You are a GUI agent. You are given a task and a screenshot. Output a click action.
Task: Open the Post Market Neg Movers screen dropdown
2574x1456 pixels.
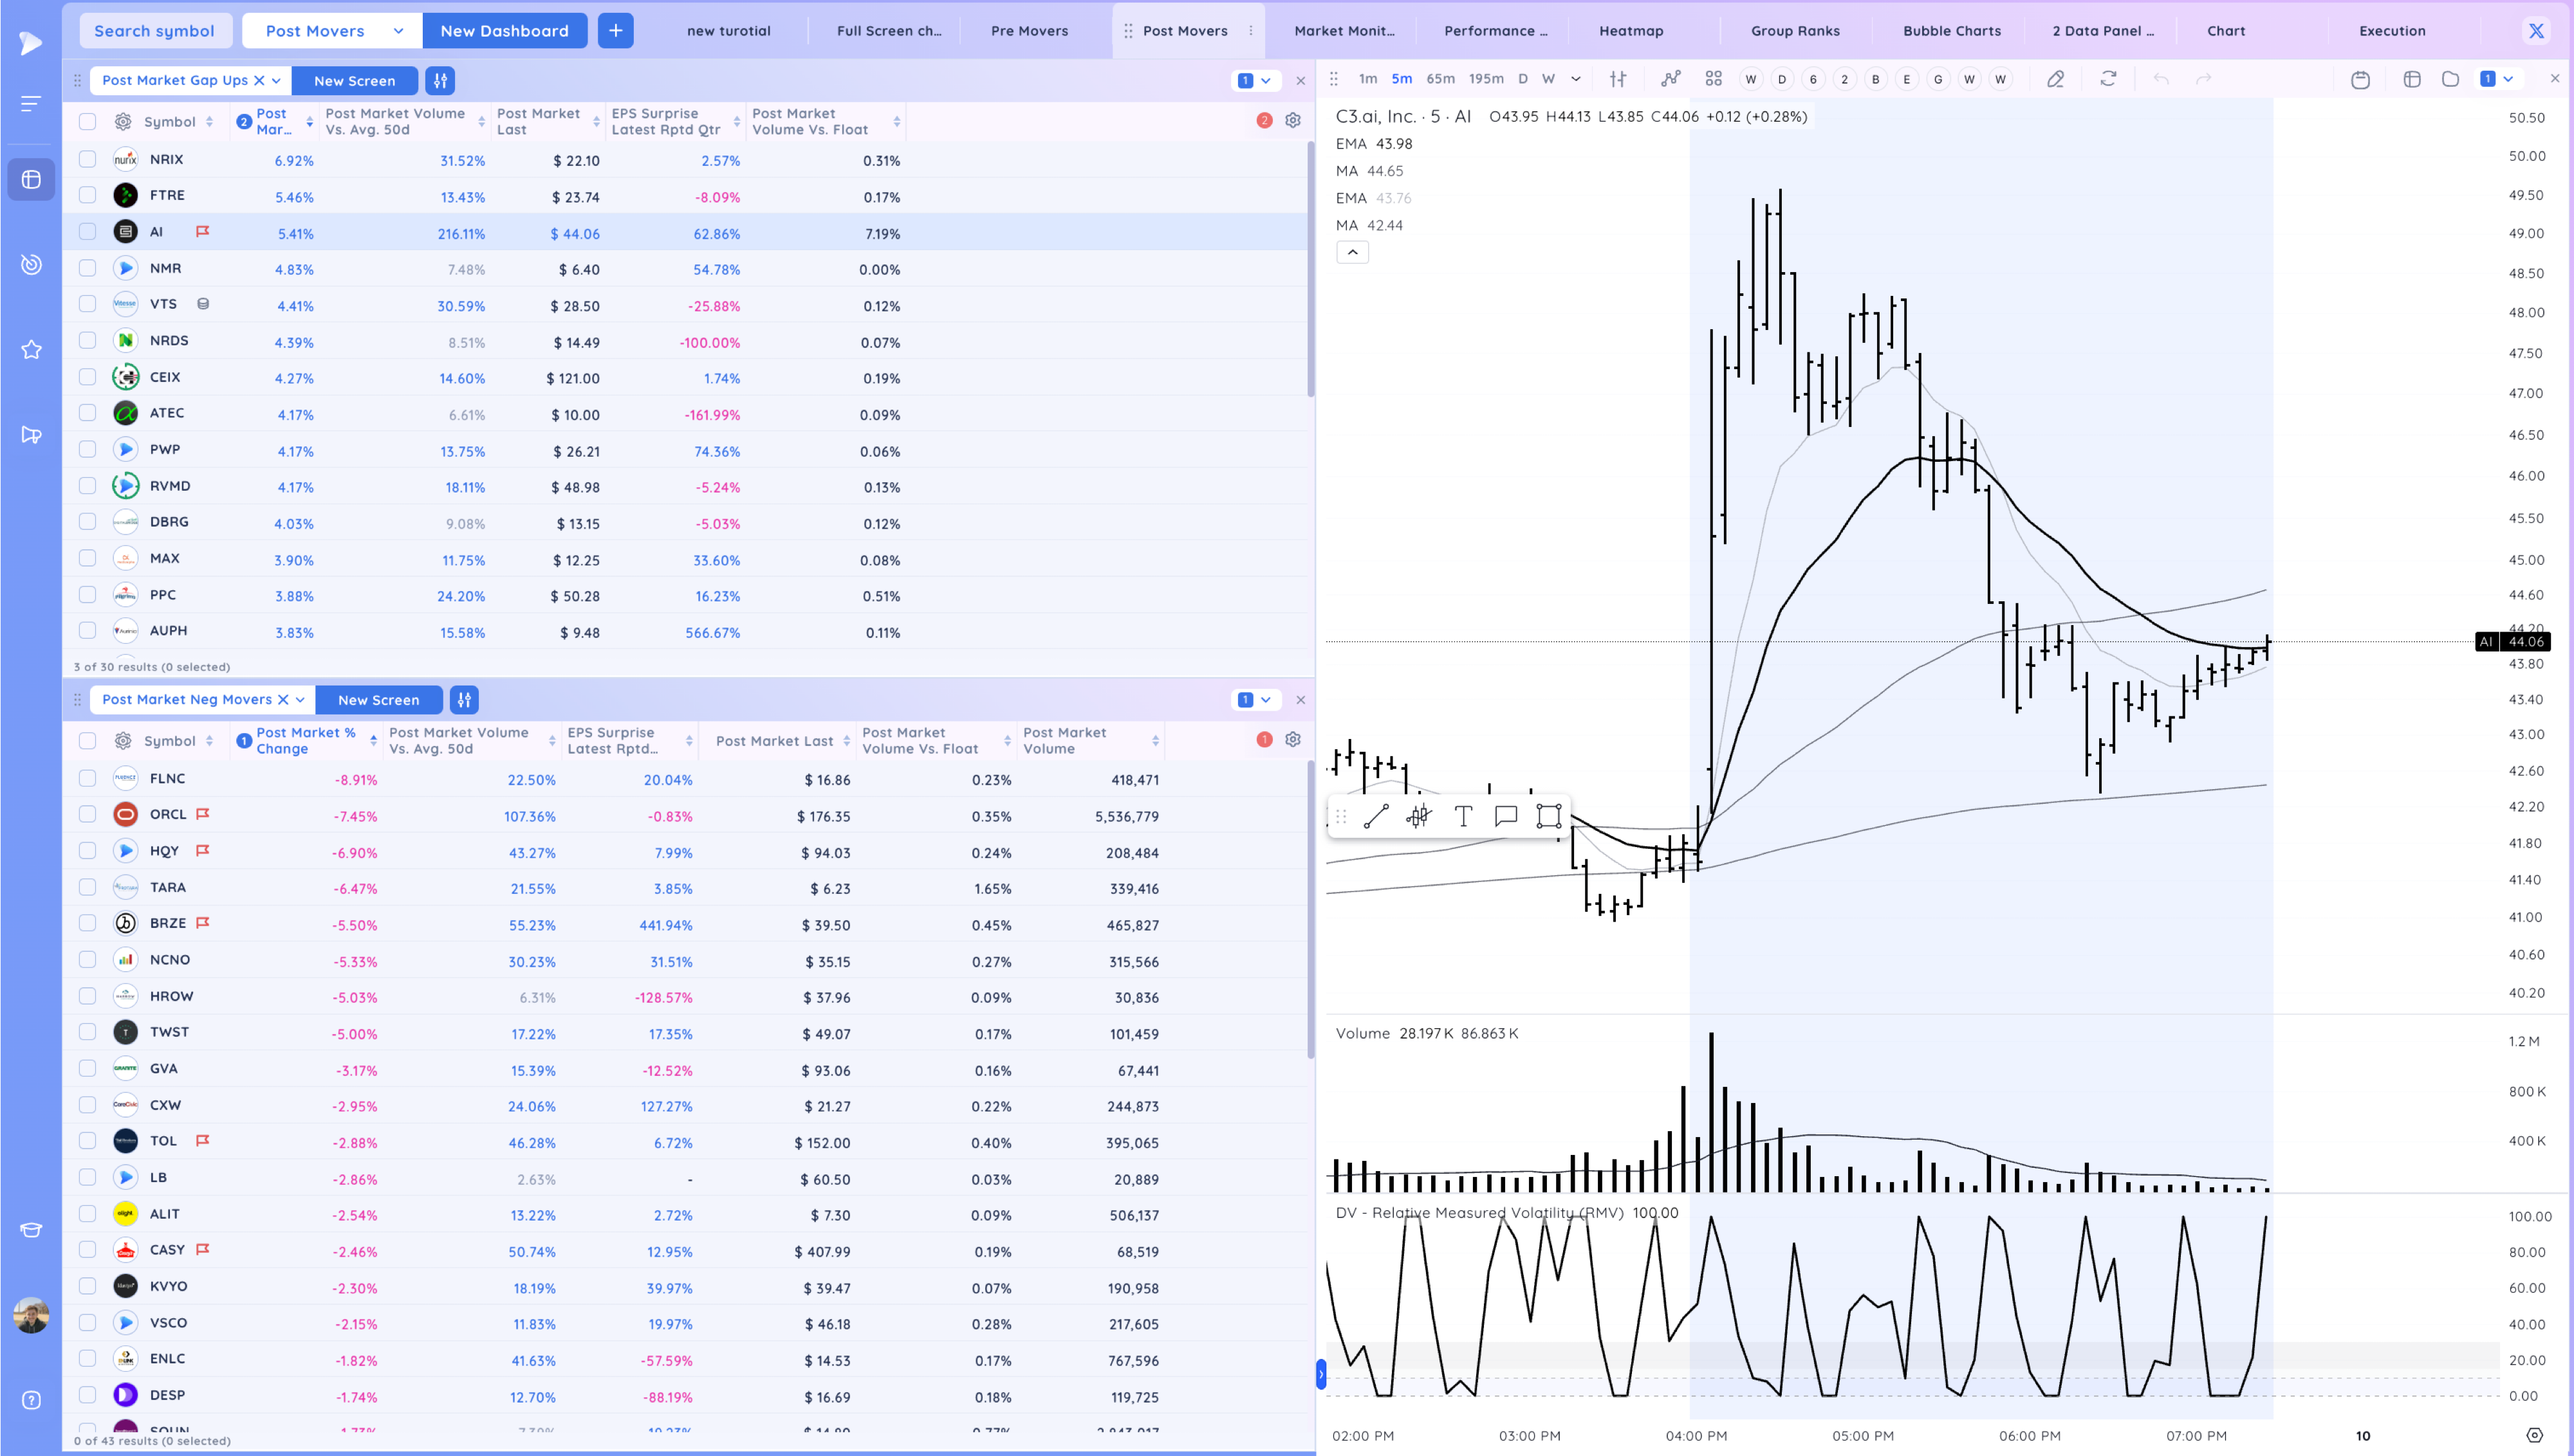pos(300,700)
